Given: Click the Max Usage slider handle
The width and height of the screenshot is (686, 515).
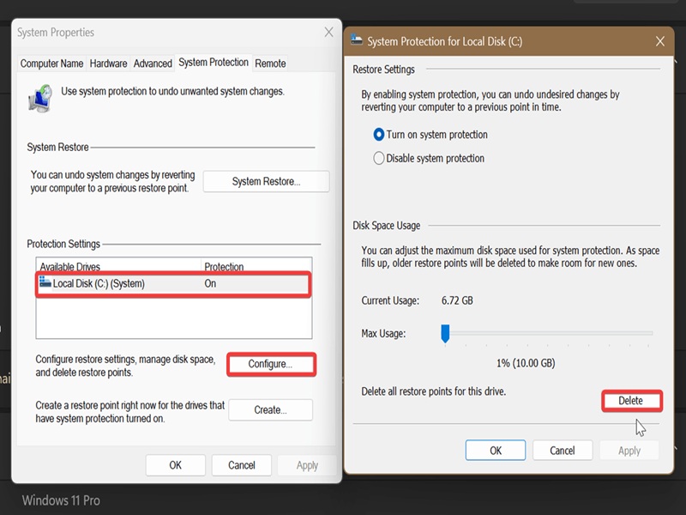Looking at the screenshot, I should pos(445,334).
